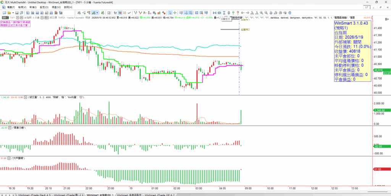391x196 pixels.
Task: Select the candlestick chart type icon
Action: click(120, 13)
